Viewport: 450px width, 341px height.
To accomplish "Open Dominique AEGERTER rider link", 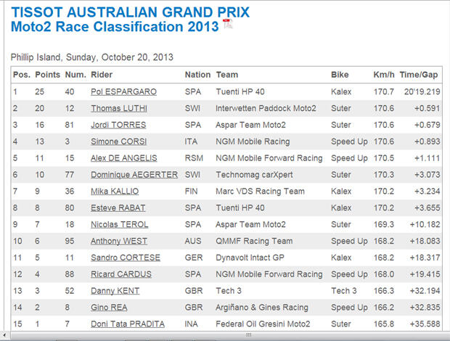I will (x=134, y=175).
